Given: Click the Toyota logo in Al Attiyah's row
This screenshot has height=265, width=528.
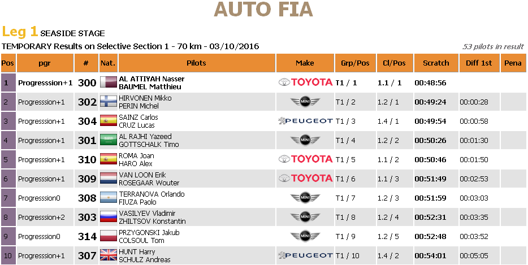Looking at the screenshot, I should coord(305,82).
